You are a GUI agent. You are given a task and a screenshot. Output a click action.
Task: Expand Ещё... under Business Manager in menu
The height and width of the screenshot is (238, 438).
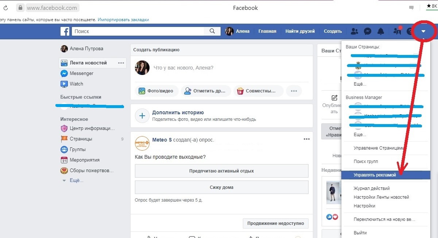[x=360, y=134]
